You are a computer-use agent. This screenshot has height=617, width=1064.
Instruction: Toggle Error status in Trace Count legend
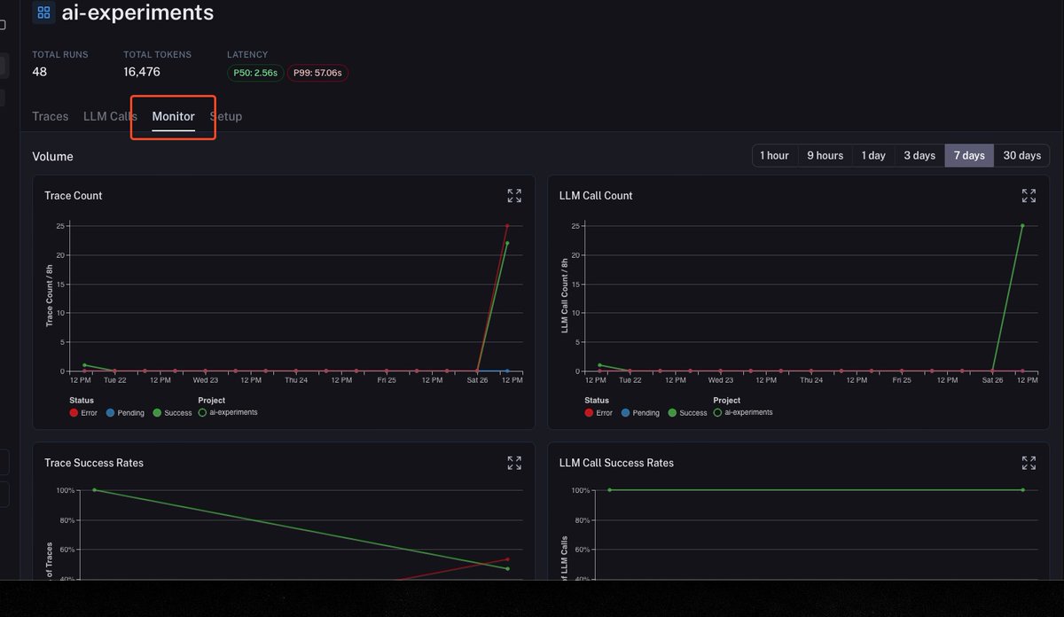pyautogui.click(x=83, y=413)
